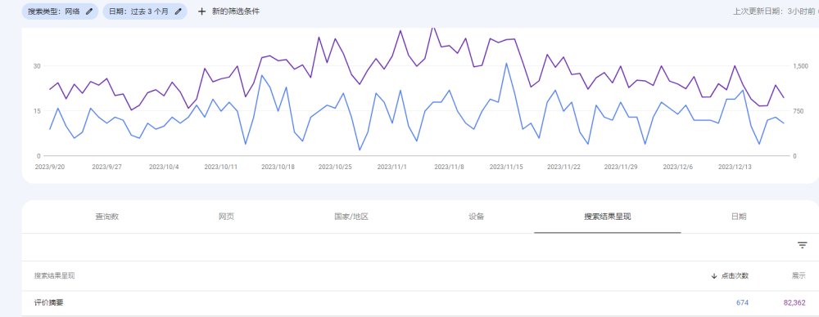Click chart point at 2023/11/15 peak
The width and height of the screenshot is (819, 317).
[x=506, y=63]
